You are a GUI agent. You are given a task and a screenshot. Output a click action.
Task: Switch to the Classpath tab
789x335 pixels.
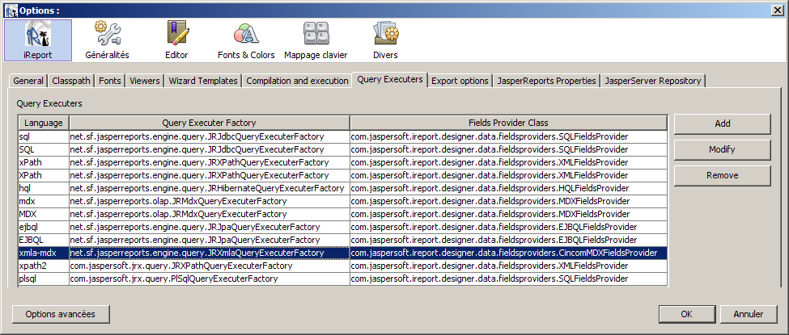click(x=71, y=81)
